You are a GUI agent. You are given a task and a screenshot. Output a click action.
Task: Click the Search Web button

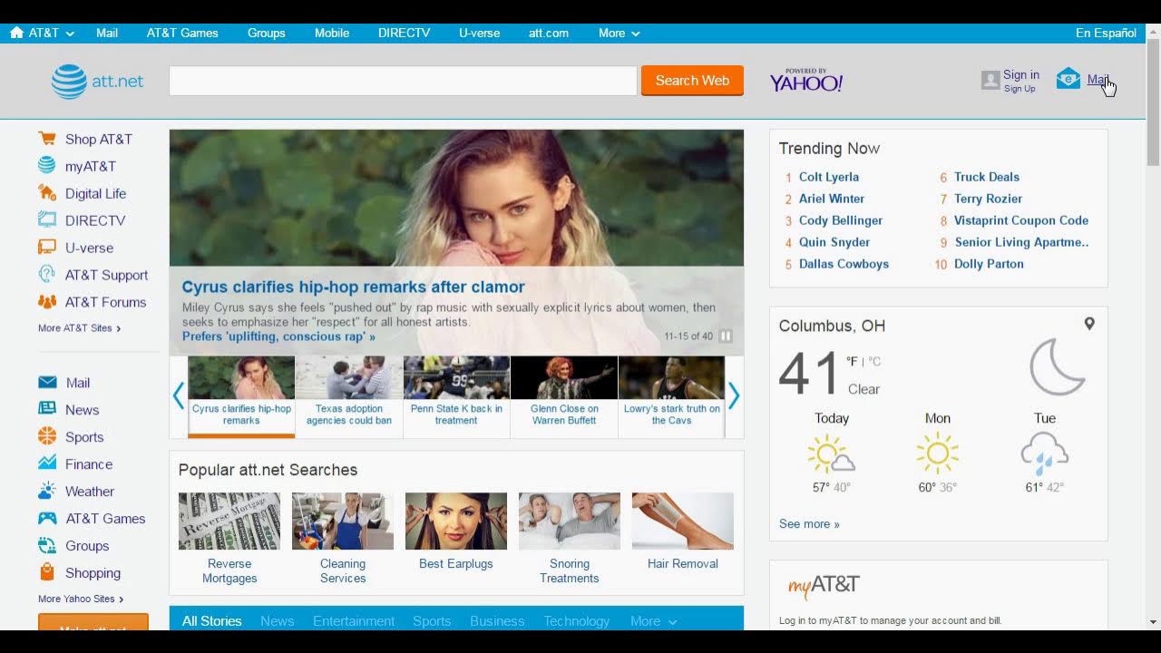692,81
